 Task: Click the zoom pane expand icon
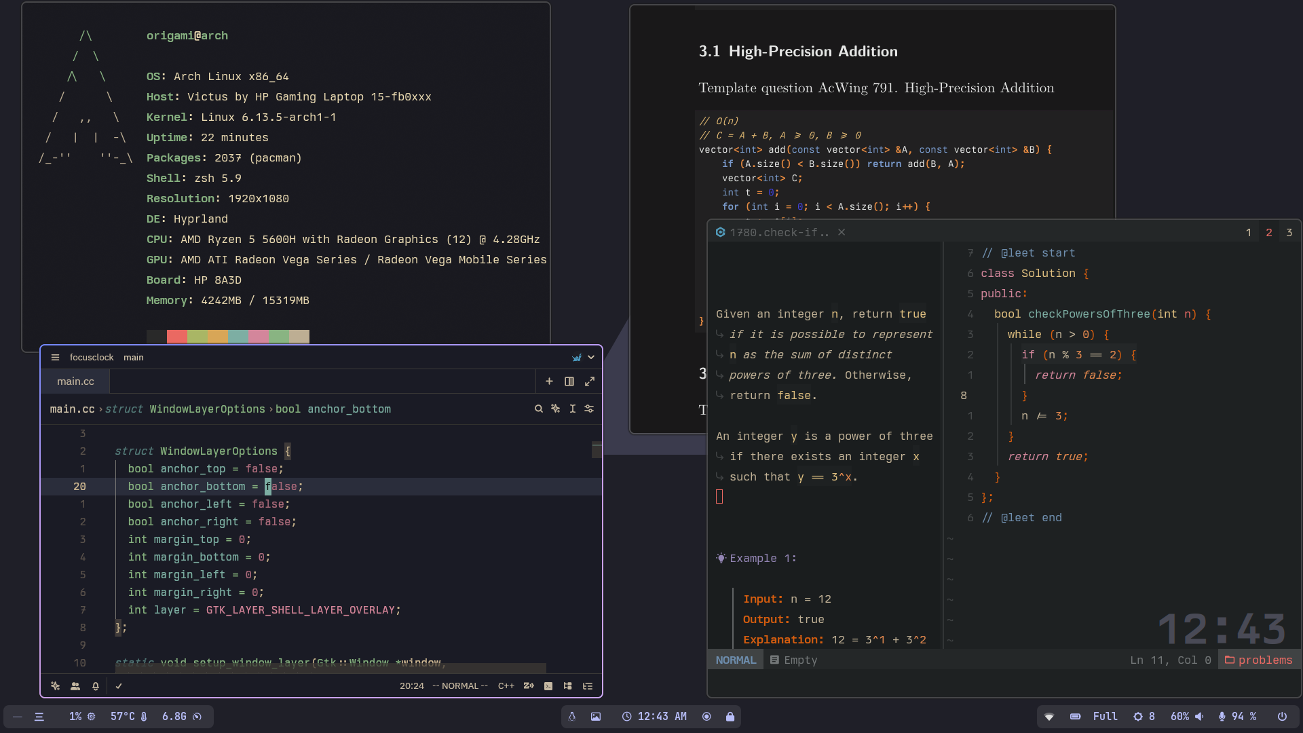[x=590, y=381]
